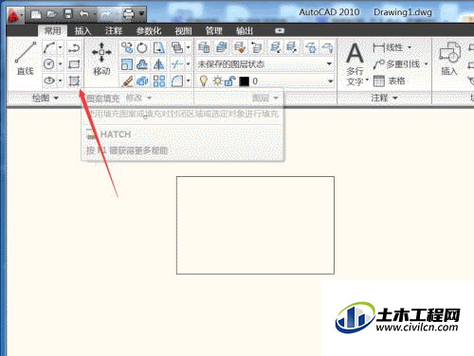Toggle layer 0 freeze/thaw sun icon

pyautogui.click(x=217, y=81)
